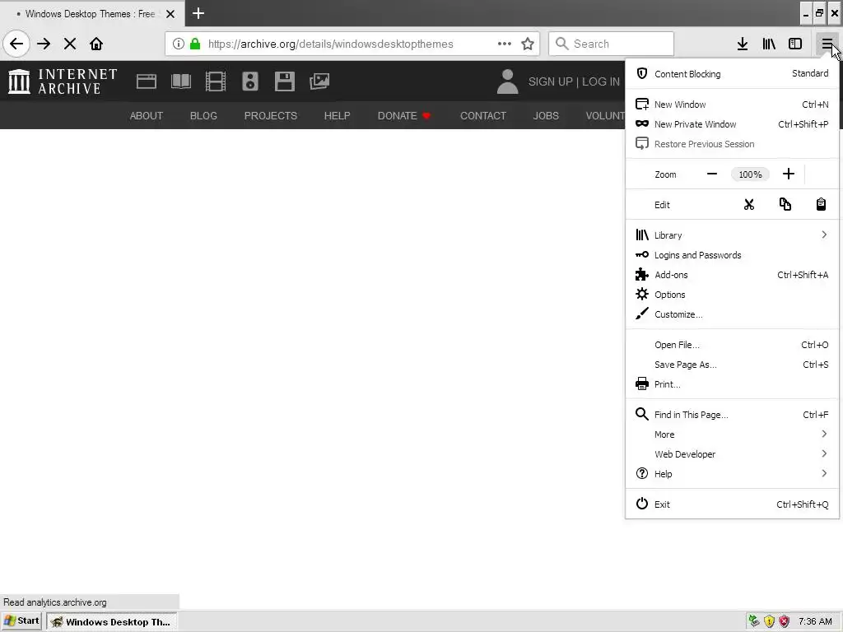
Task: Zoom out with the minus button
Action: click(712, 174)
